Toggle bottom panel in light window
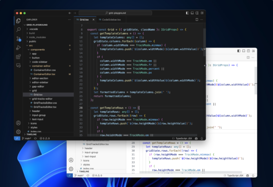Image resolution: width=273 pixels, height=187 pixels. pos(244,51)
